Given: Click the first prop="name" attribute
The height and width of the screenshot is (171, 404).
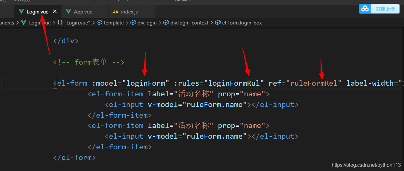Looking at the screenshot, I should click(x=242, y=94).
